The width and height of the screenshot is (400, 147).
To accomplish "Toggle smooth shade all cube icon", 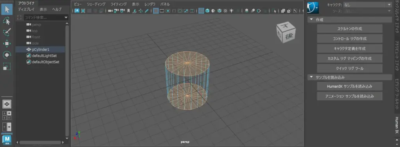I will 207,11.
